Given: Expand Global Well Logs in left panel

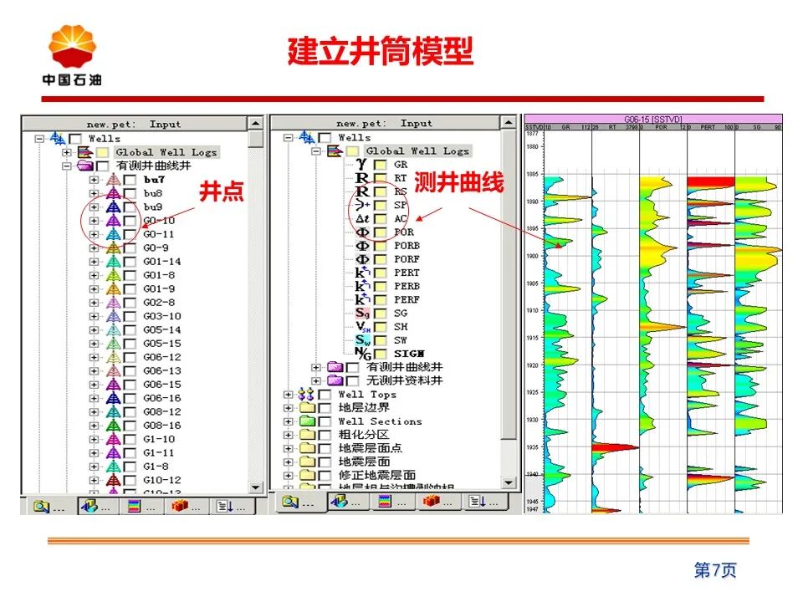Looking at the screenshot, I should [x=67, y=152].
